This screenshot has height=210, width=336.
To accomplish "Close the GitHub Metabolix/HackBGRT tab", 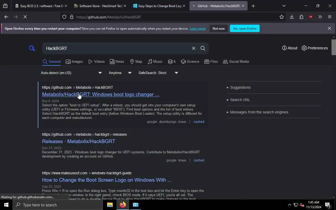I will pyautogui.click(x=243, y=6).
